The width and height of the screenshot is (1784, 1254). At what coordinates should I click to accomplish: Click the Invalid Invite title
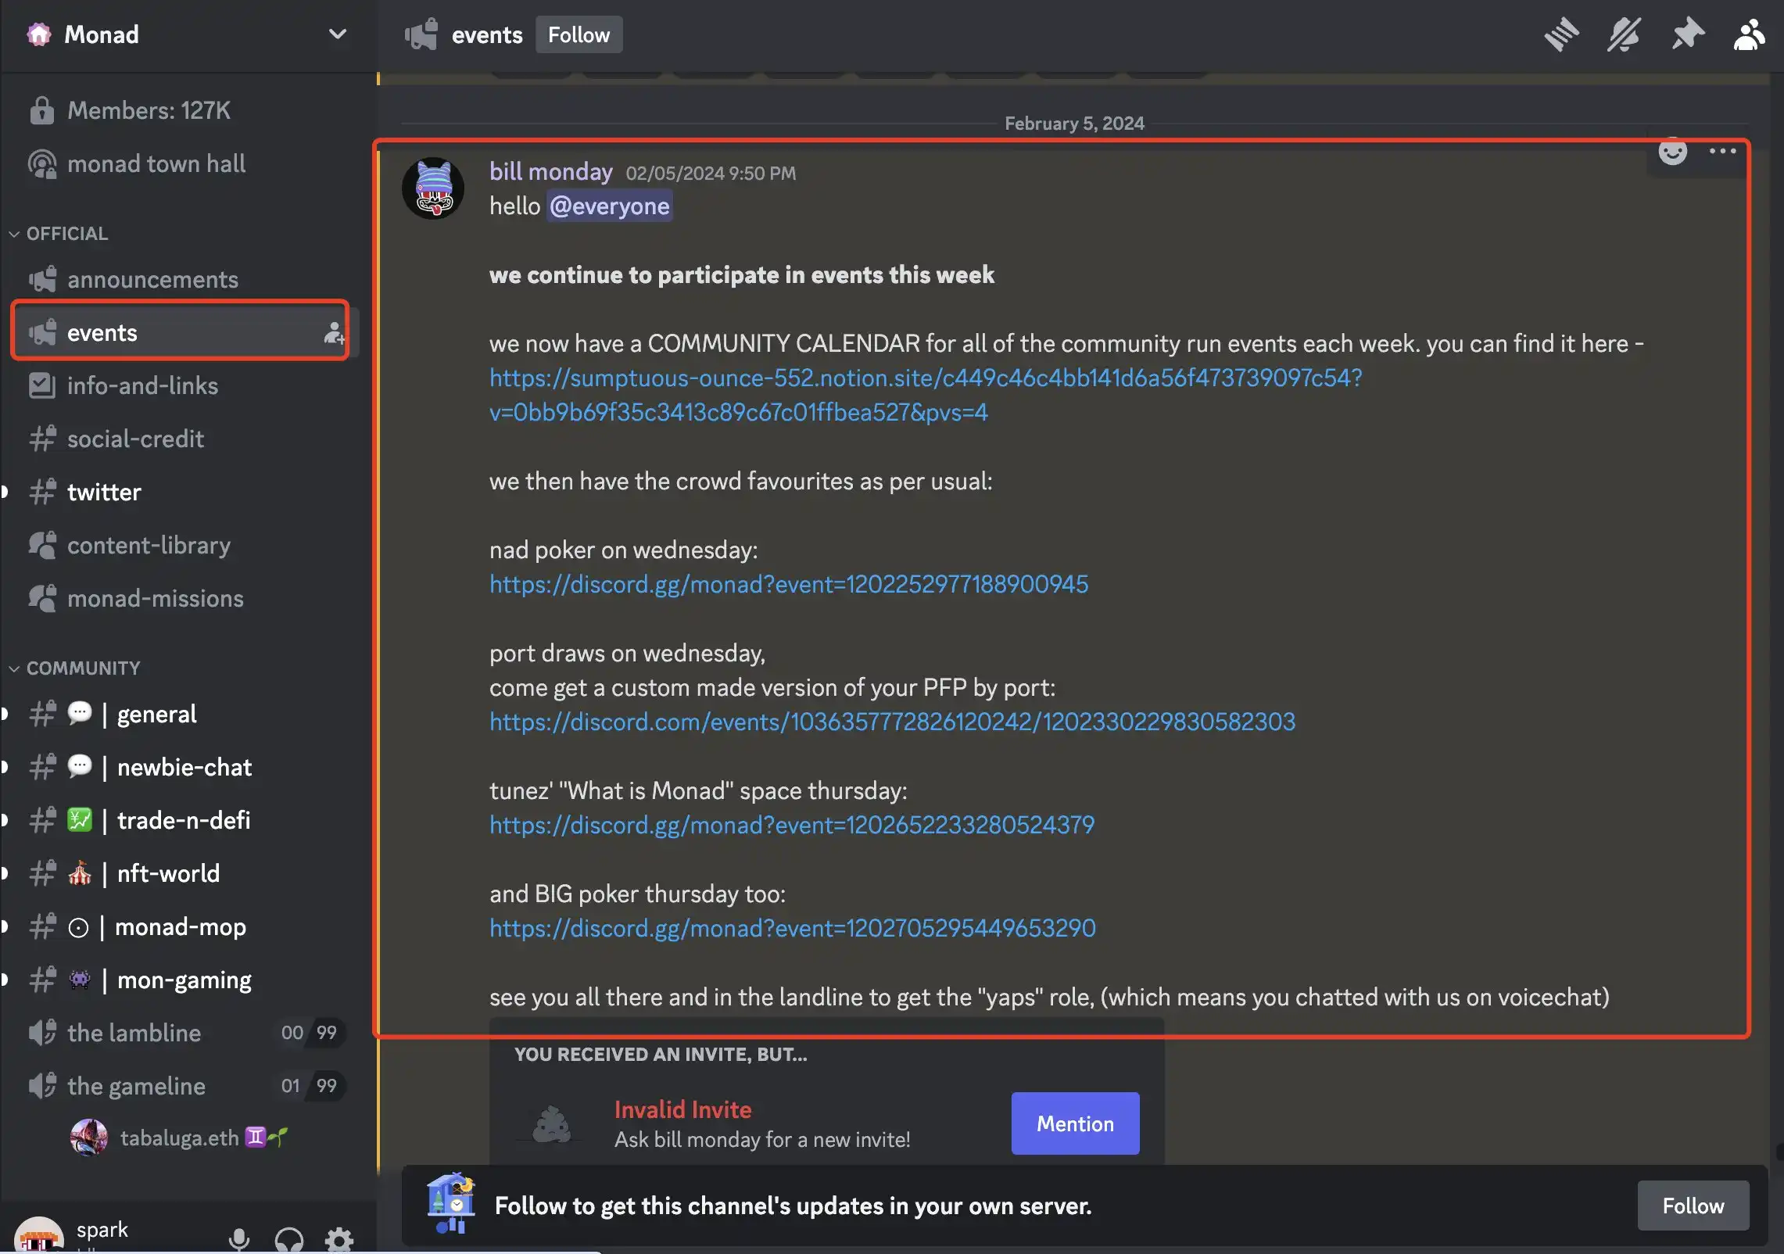682,1109
